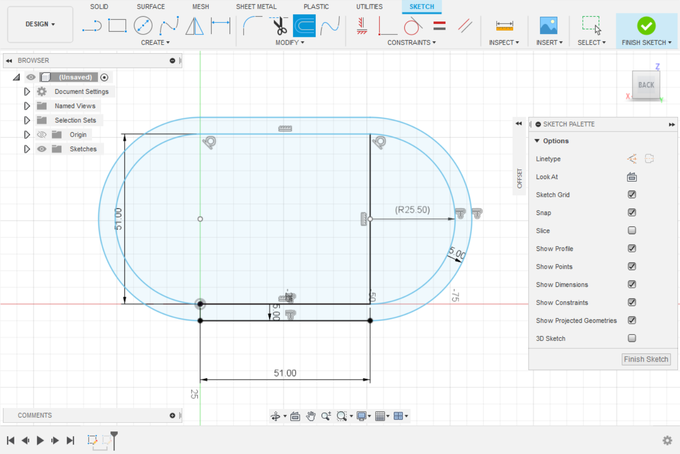The width and height of the screenshot is (680, 454).
Task: Choose the Center Diameter Circle tool
Action: coord(143,26)
